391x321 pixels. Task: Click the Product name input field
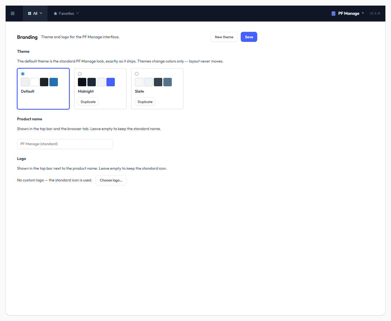(x=65, y=144)
